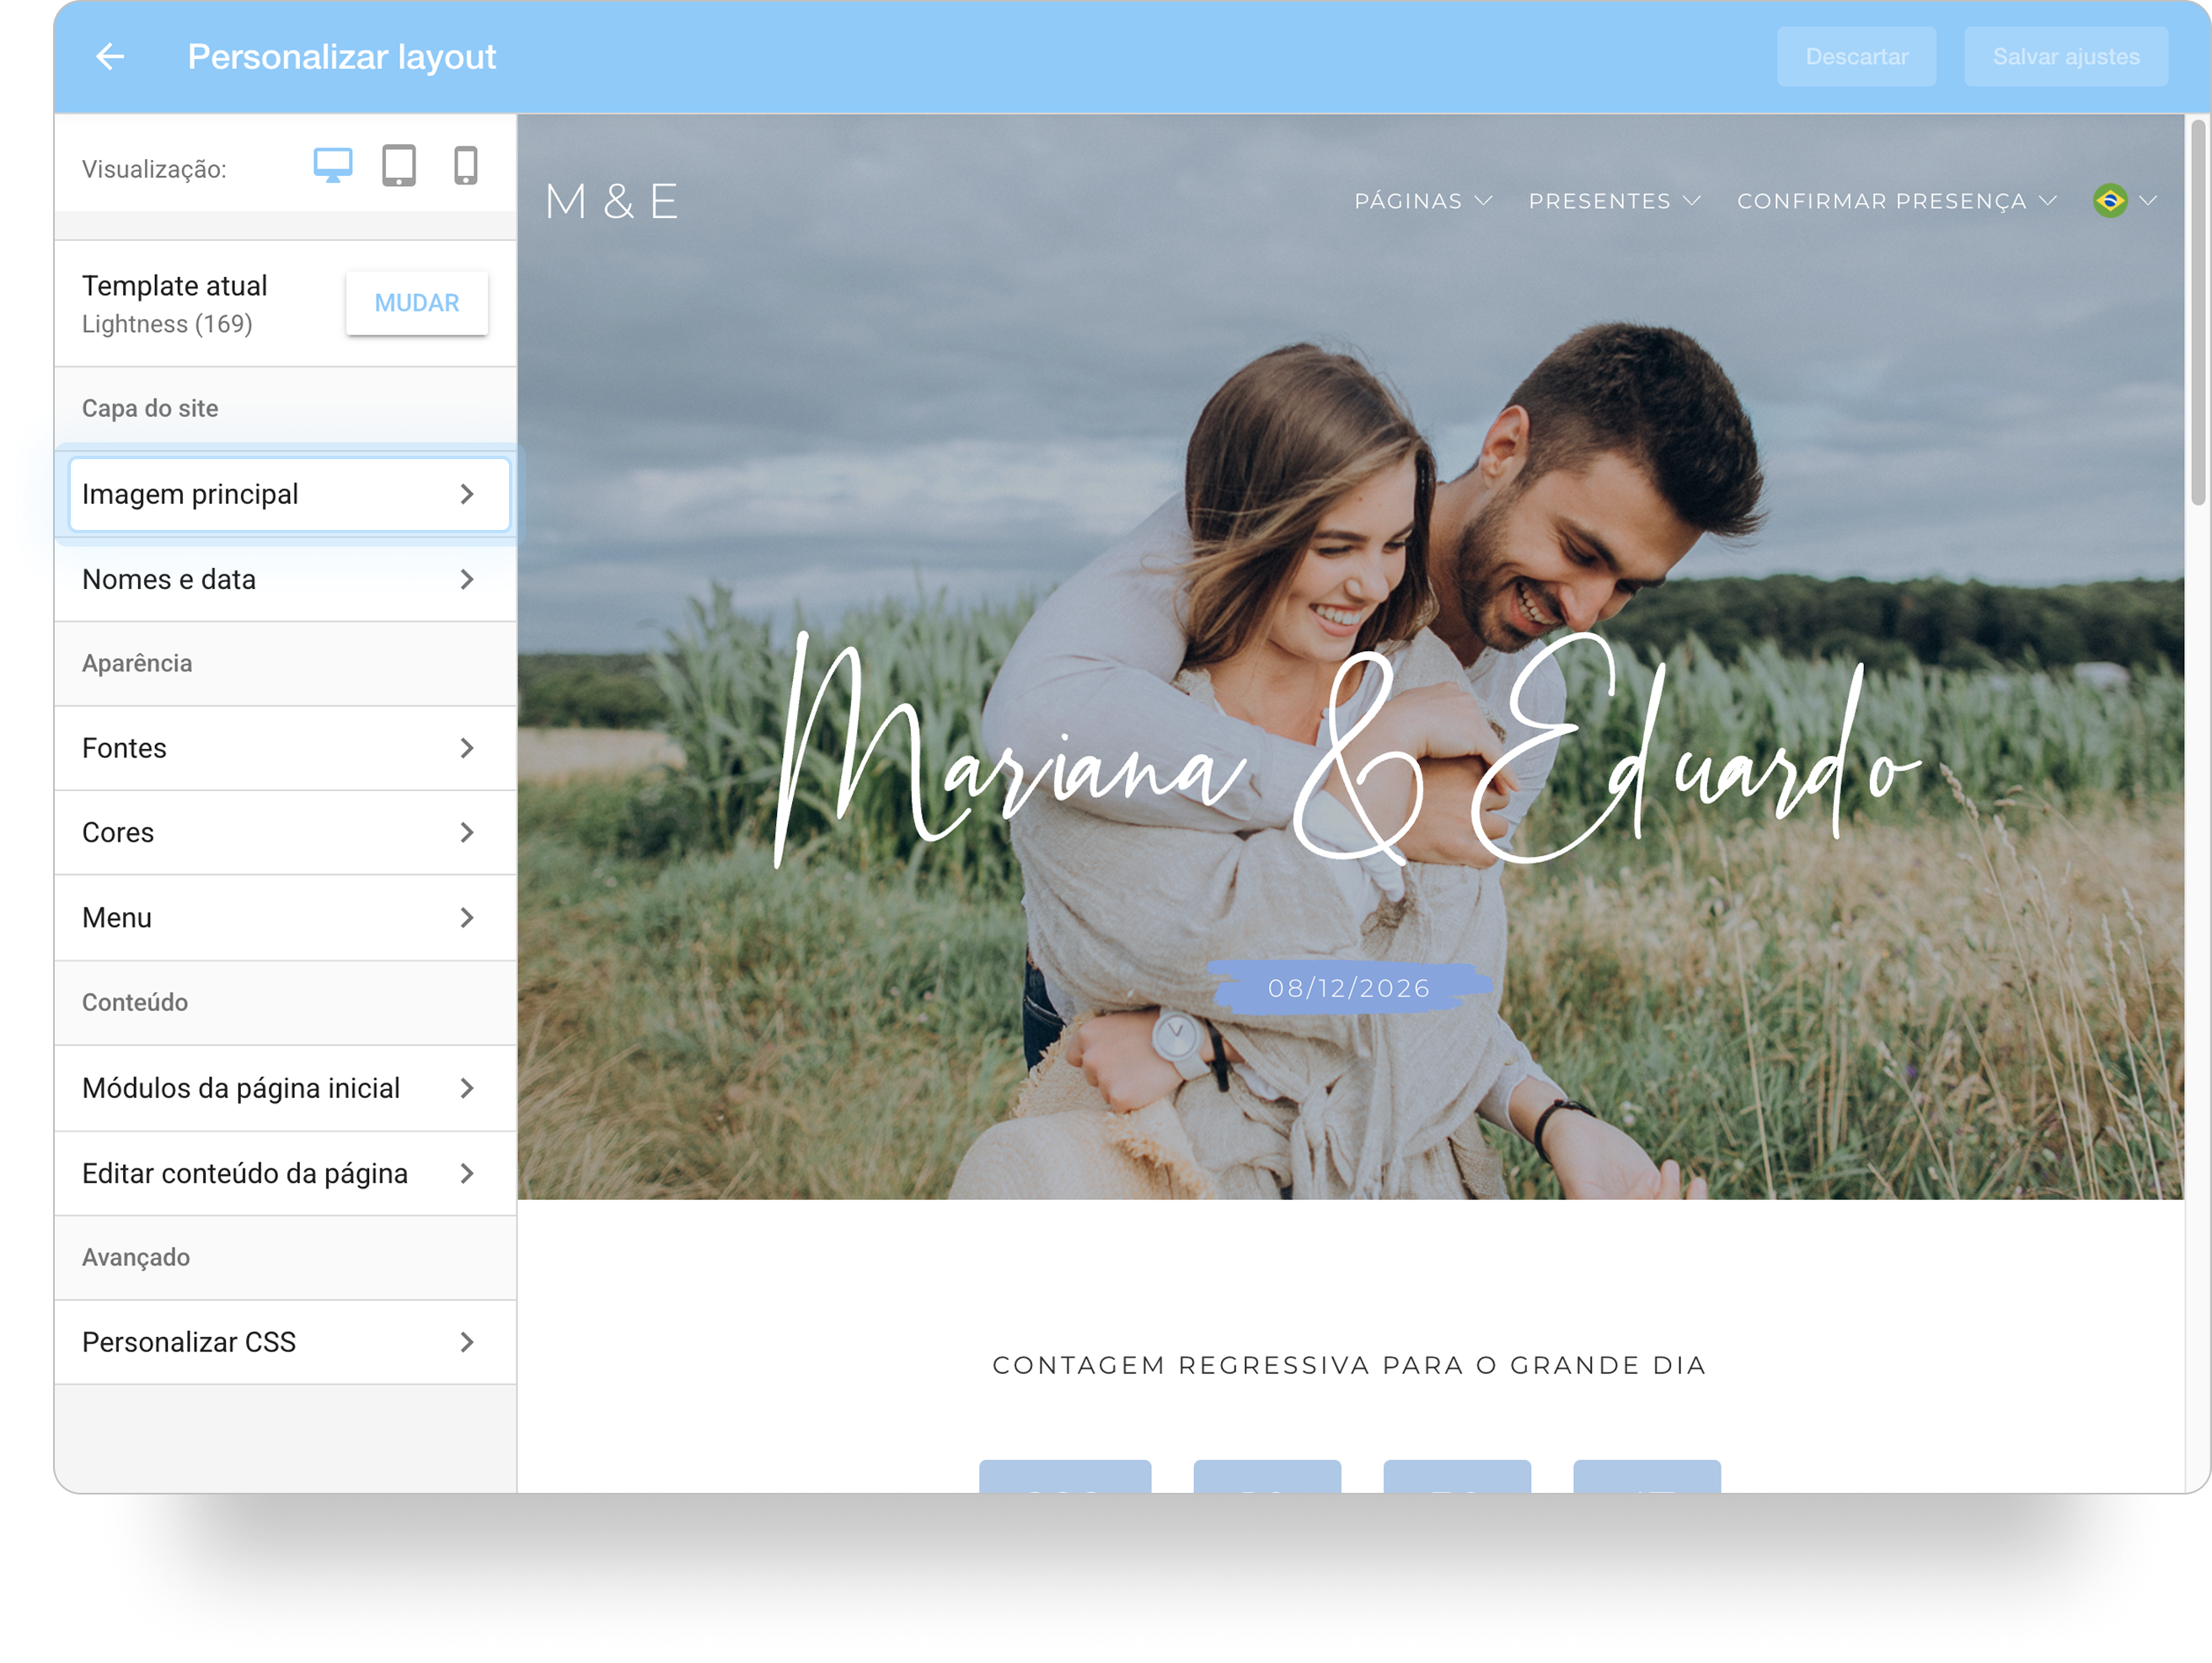Click the Brazil flag language icon
The width and height of the screenshot is (2212, 1663).
coord(2110,201)
